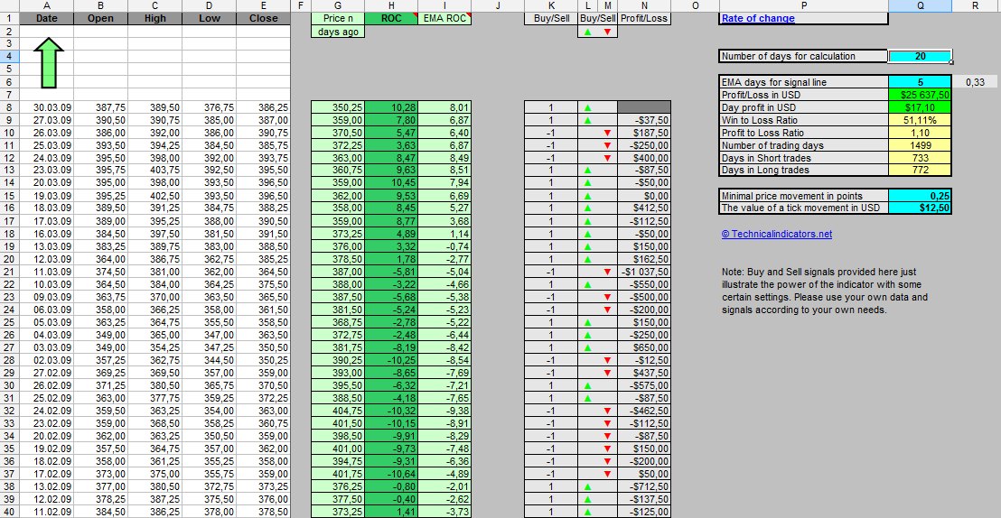The width and height of the screenshot is (1001, 518).
Task: Click the Date header cell
Action: 47,18
